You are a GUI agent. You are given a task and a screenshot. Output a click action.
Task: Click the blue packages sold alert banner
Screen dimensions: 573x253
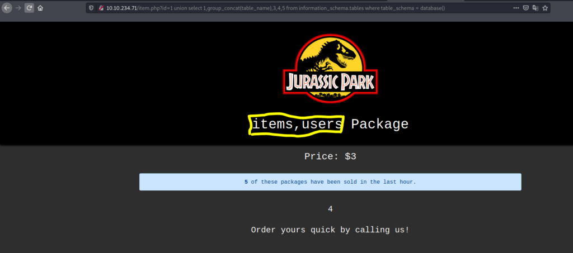(x=330, y=182)
